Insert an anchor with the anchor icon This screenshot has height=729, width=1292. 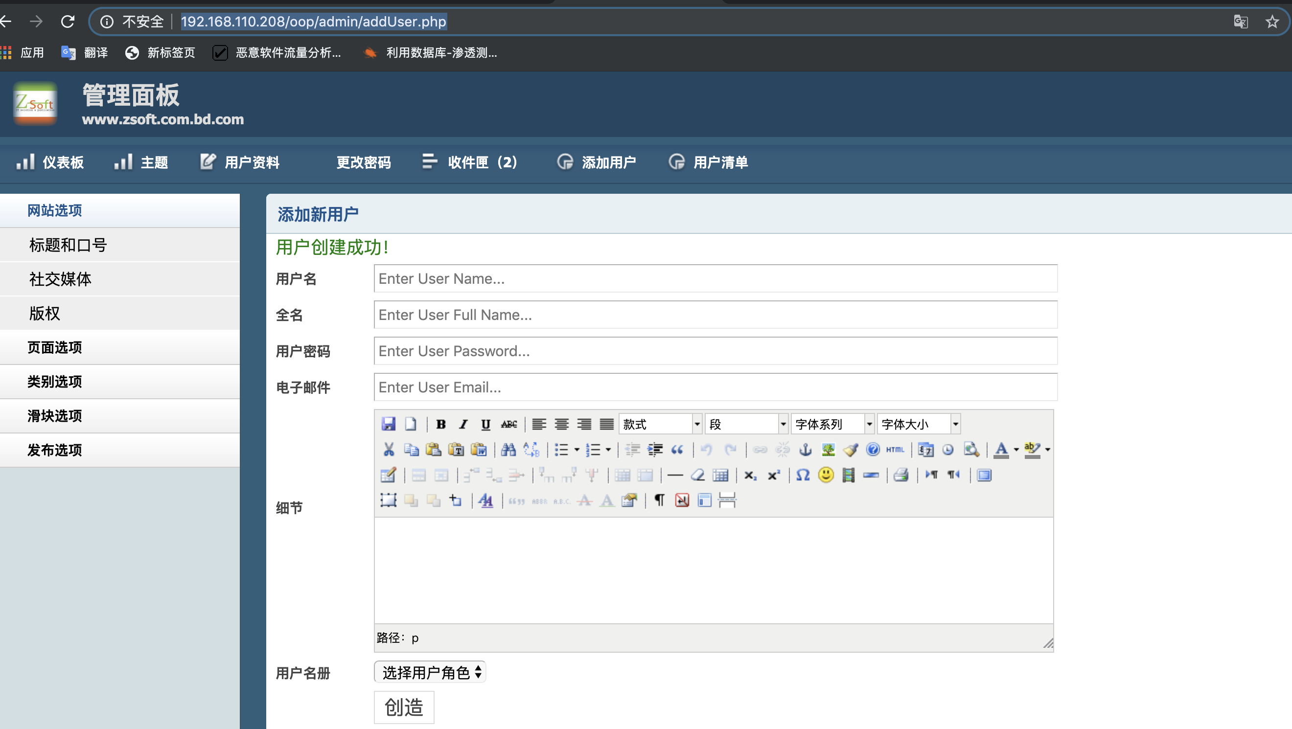(805, 450)
